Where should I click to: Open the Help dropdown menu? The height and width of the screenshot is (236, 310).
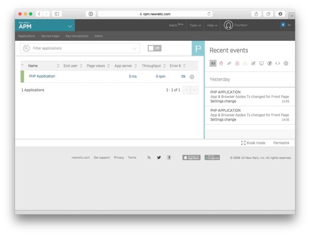212,25
